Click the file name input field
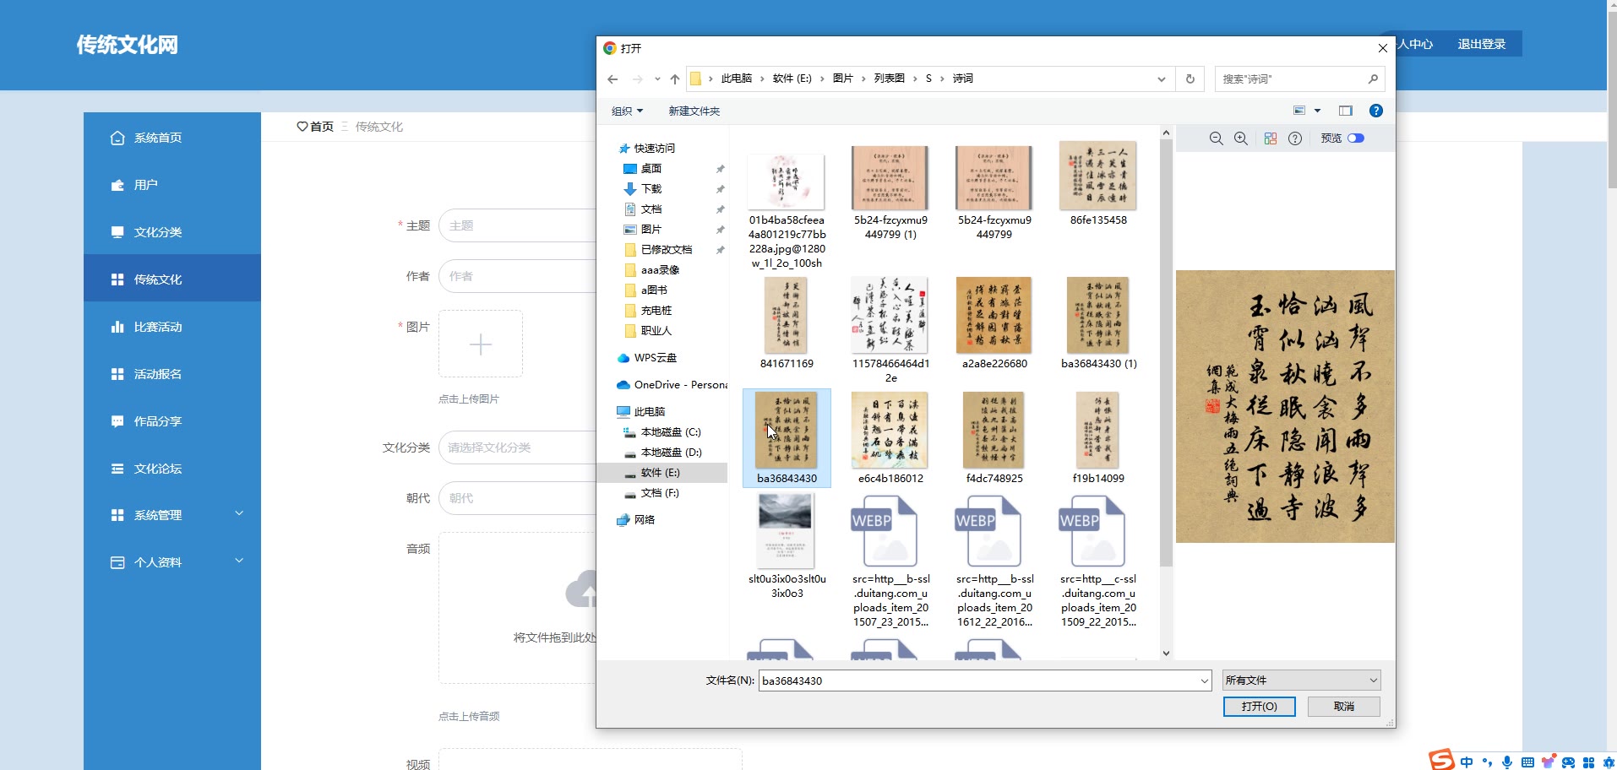The width and height of the screenshot is (1617, 770). (x=978, y=681)
